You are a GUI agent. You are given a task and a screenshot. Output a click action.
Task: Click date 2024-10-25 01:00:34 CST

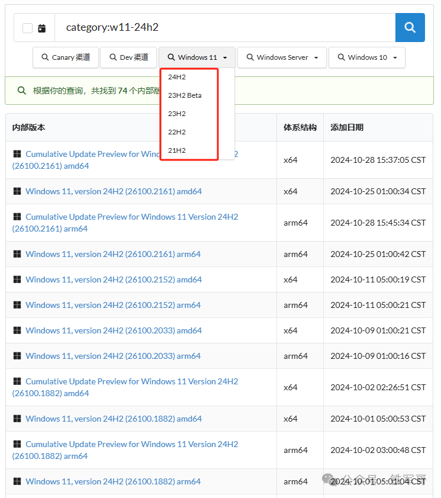pyautogui.click(x=378, y=191)
